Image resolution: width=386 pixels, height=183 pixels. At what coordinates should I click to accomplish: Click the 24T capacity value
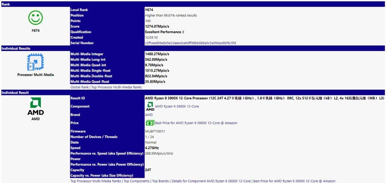148,170
